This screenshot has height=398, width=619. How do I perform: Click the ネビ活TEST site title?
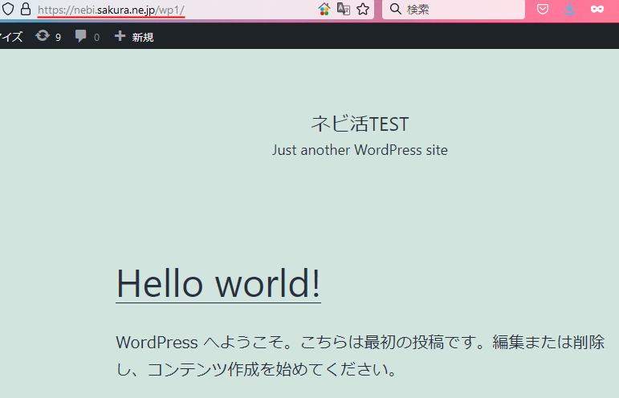click(360, 124)
